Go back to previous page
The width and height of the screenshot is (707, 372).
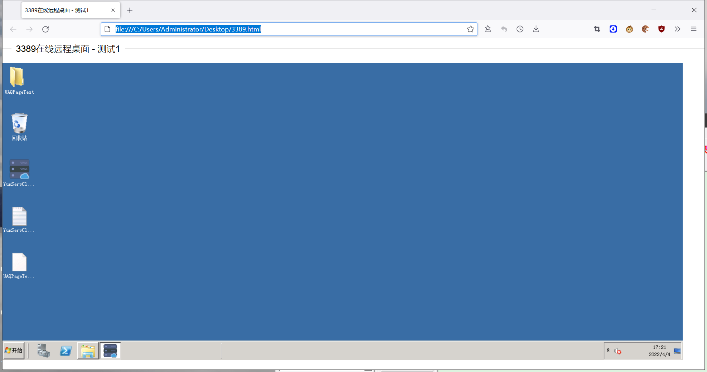[x=13, y=29]
